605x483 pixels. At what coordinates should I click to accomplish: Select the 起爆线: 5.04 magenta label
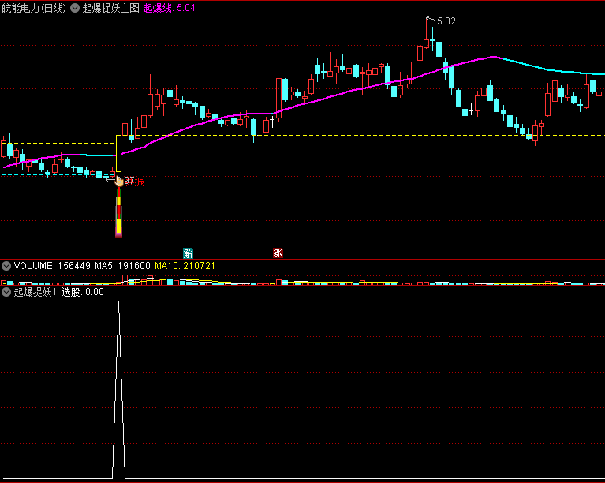[x=169, y=8]
